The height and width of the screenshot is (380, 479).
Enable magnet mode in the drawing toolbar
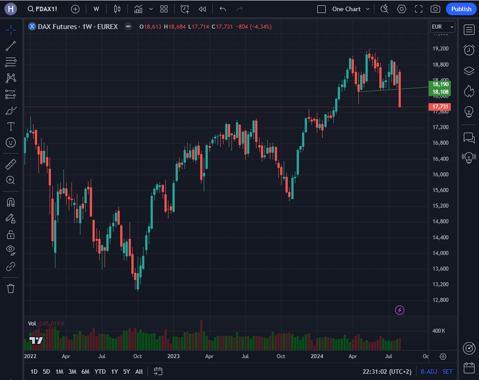(x=11, y=202)
